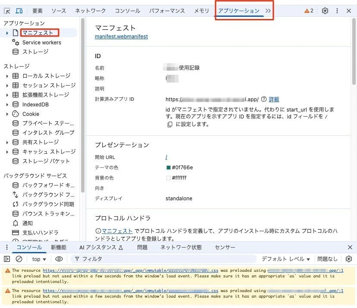Click the manifest pane vertical scrollbar
This screenshot has width=357, height=308.
[x=354, y=51]
